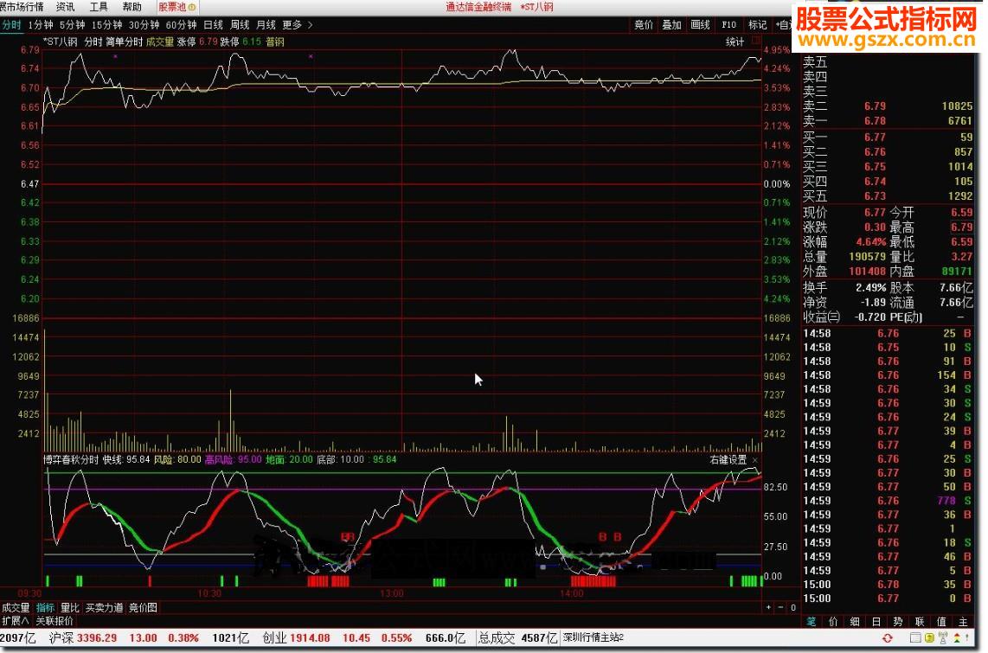988x653 pixels.
Task: Select the 势 trend tab
Action: coord(898,622)
